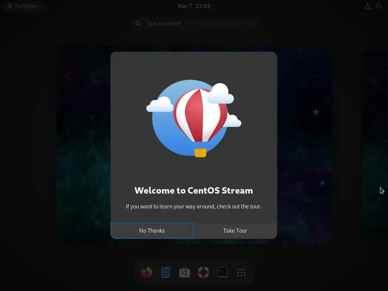Viewport: 388px width, 291px height.
Task: Click the network status icon
Action: [368, 6]
